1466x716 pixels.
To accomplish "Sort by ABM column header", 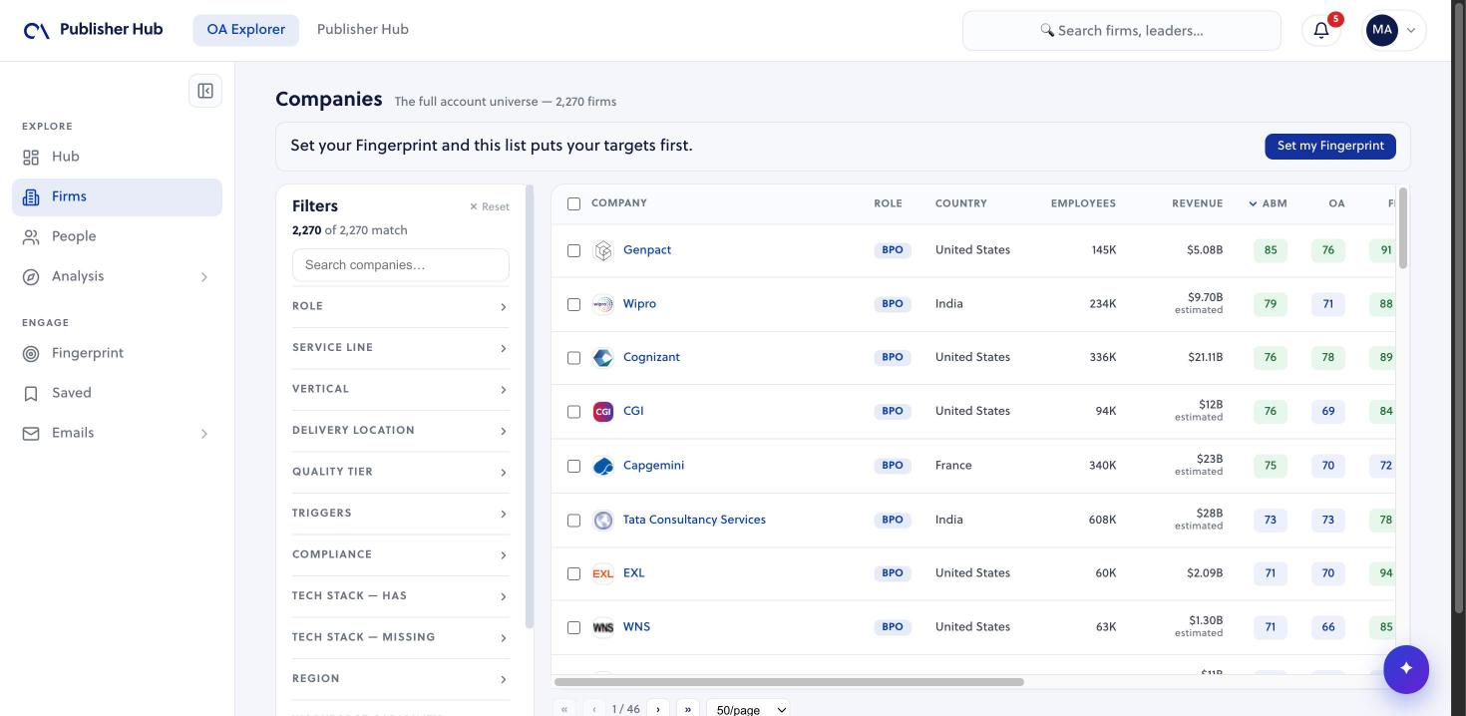I will pos(1268,203).
